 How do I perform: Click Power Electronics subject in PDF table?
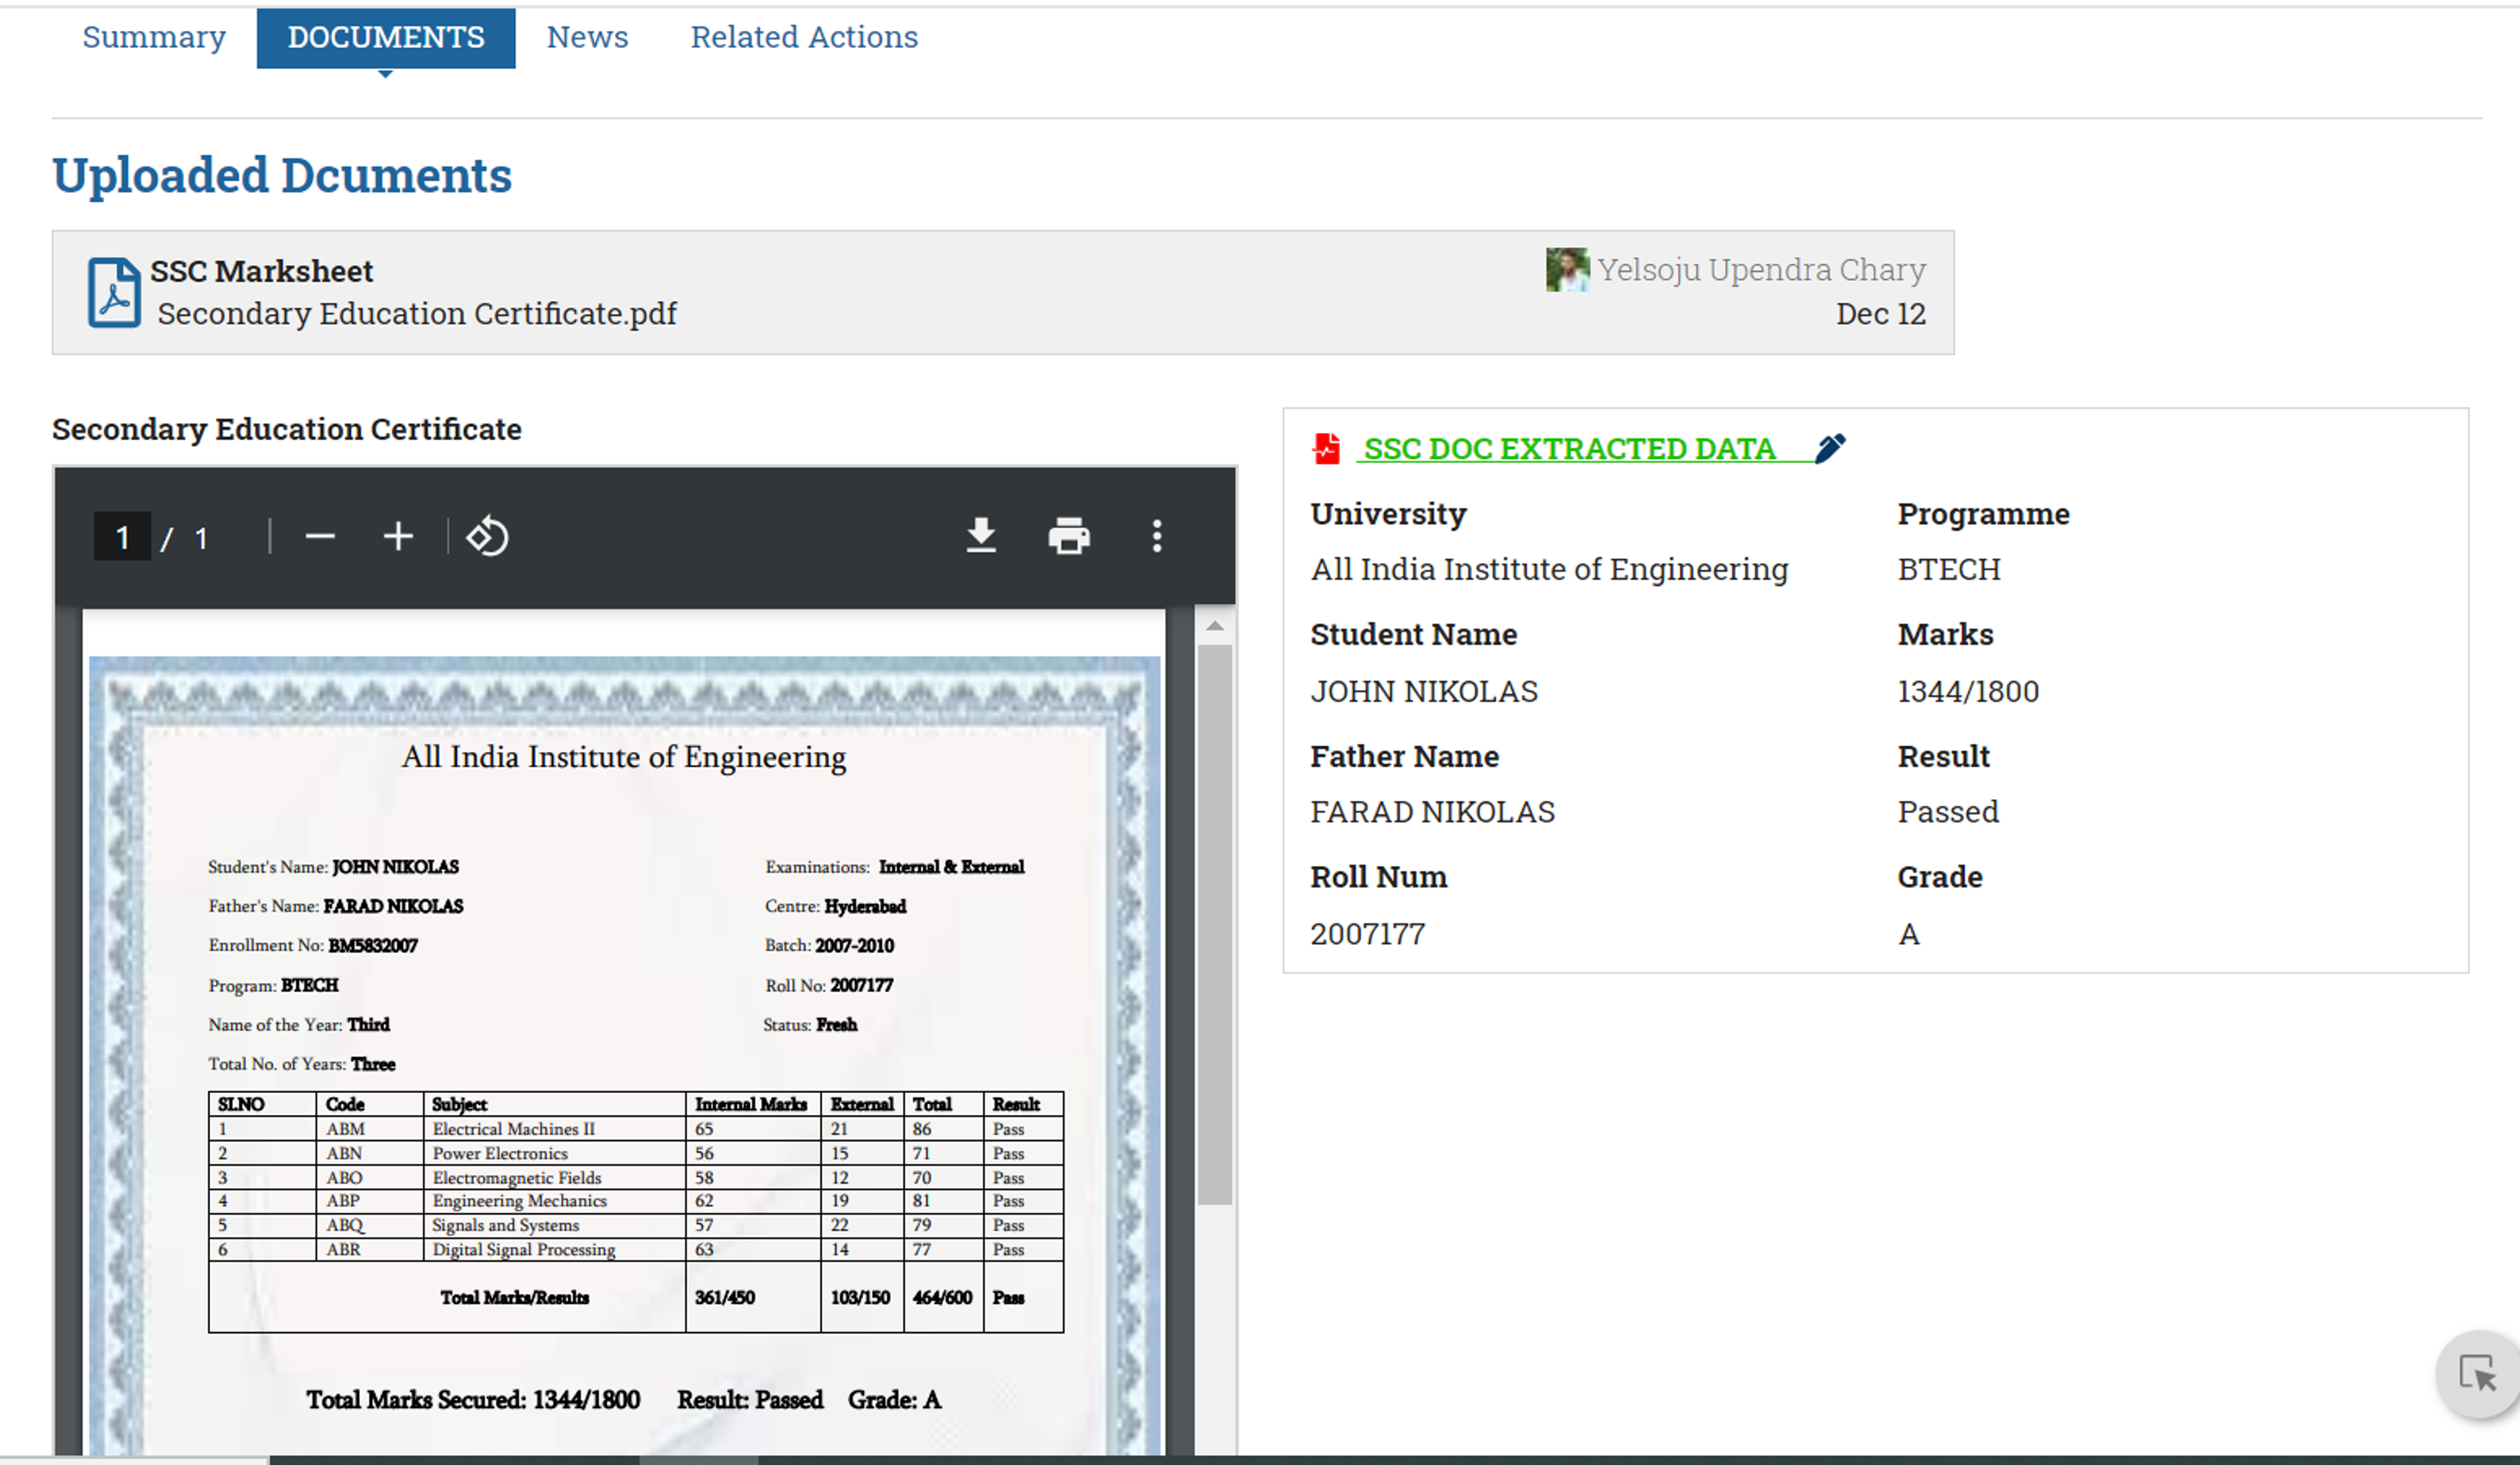pos(500,1153)
